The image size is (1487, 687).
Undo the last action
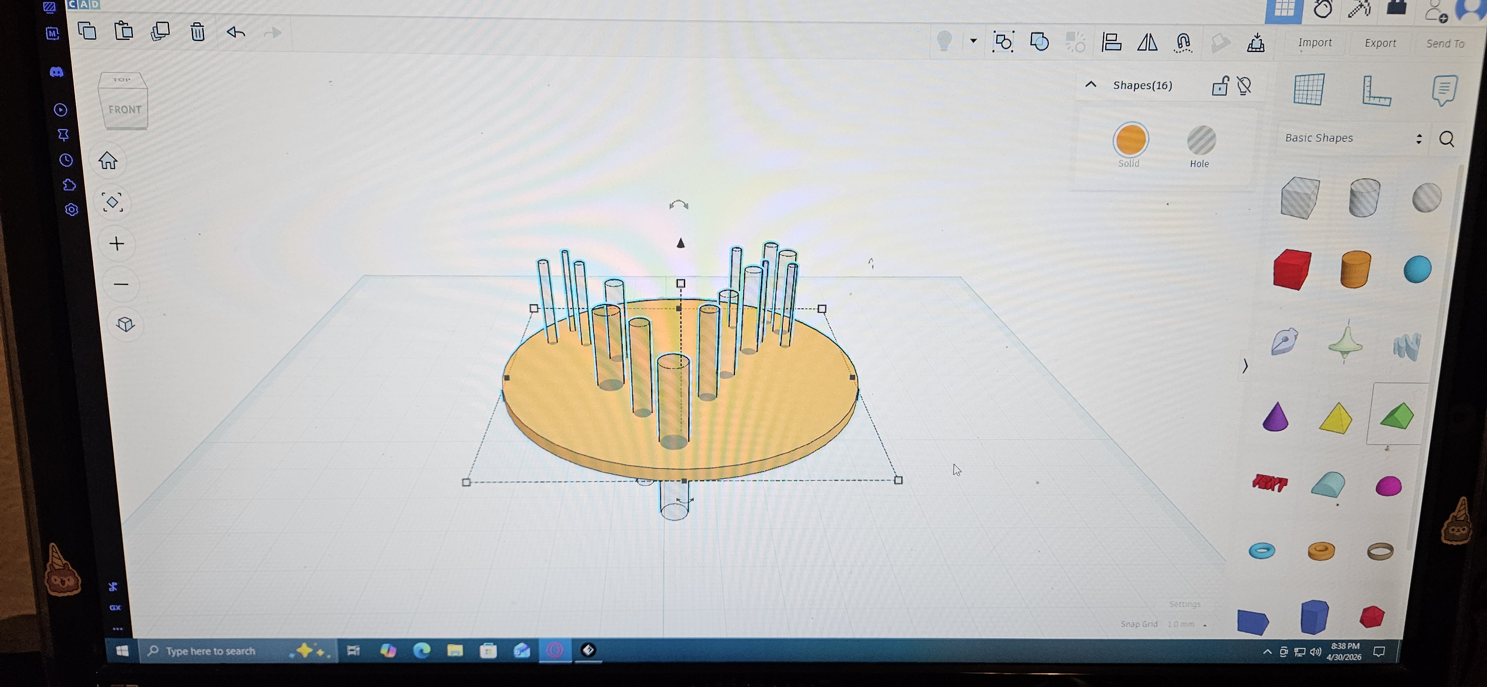coord(236,32)
